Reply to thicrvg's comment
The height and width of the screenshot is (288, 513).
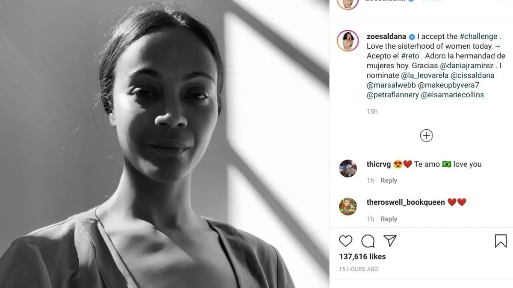pyautogui.click(x=389, y=180)
